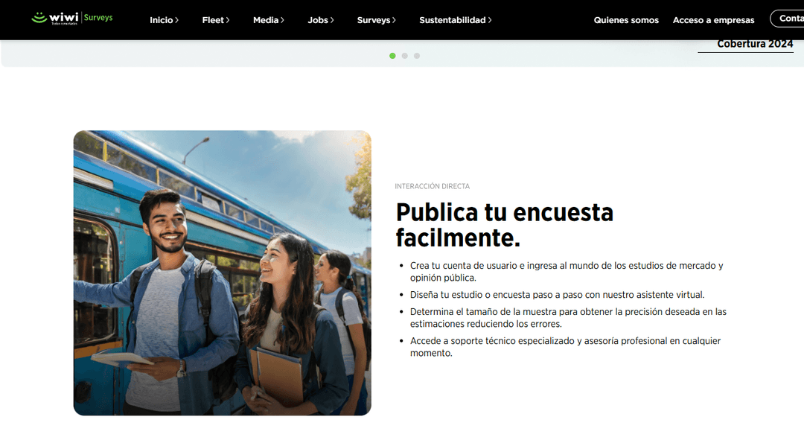Open the Inicio menu
The height and width of the screenshot is (446, 804).
164,20
